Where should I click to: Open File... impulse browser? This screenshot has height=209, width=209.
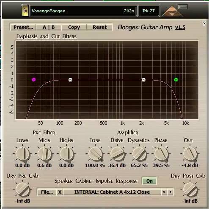point(47,192)
